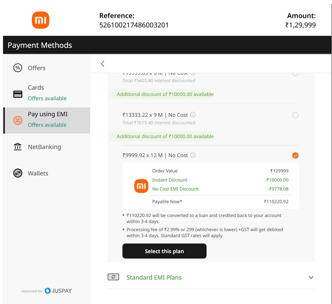Open the Offers payment method
This screenshot has width=332, height=304.
pos(46,68)
